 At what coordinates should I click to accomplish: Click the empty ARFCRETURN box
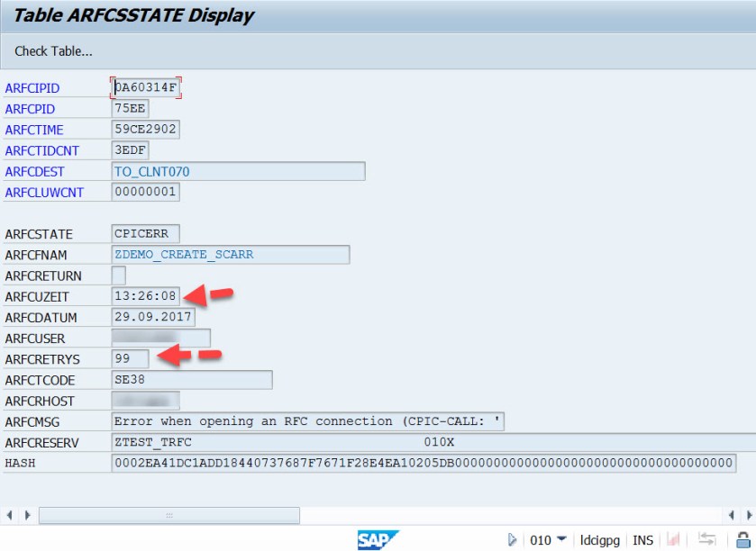[x=119, y=275]
